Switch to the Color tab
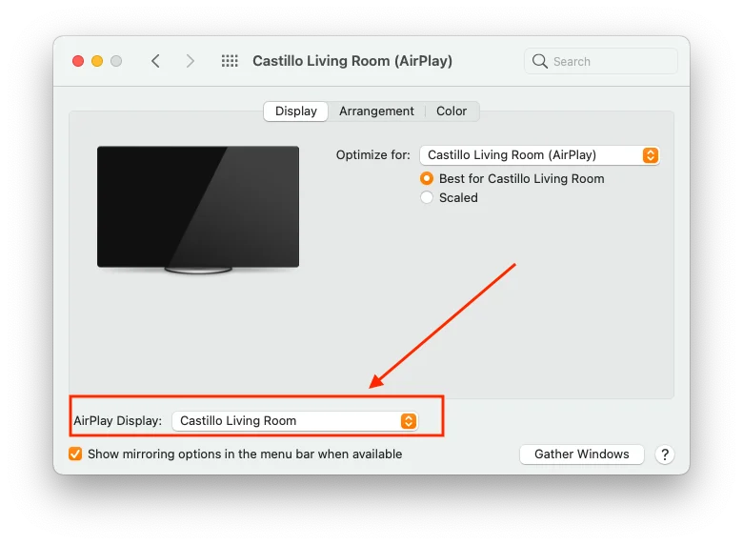Viewport: 743px width, 545px height. click(452, 111)
